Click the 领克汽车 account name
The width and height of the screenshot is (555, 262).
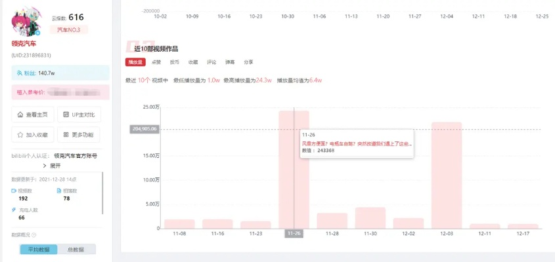pyautogui.click(x=24, y=44)
